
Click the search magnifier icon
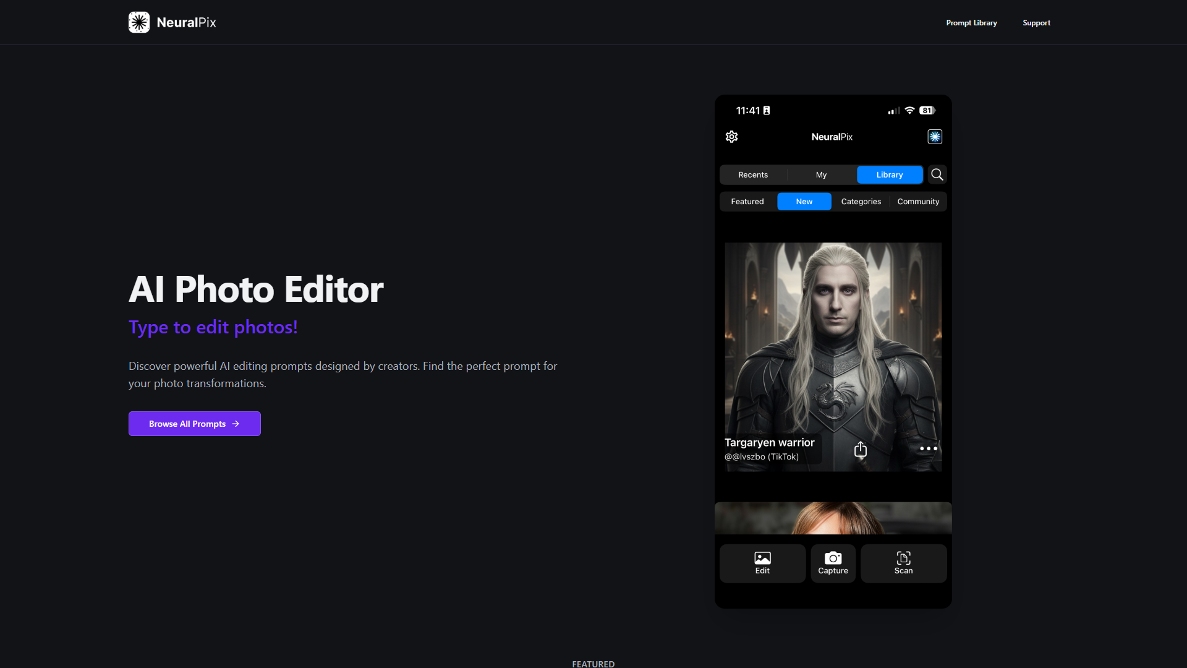click(937, 174)
